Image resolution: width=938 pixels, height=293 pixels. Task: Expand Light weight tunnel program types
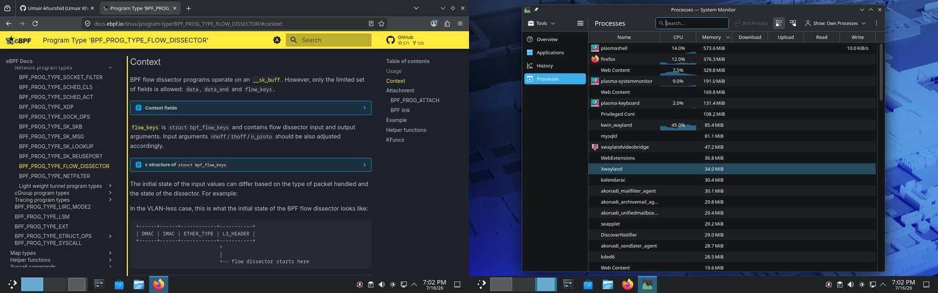tap(110, 186)
